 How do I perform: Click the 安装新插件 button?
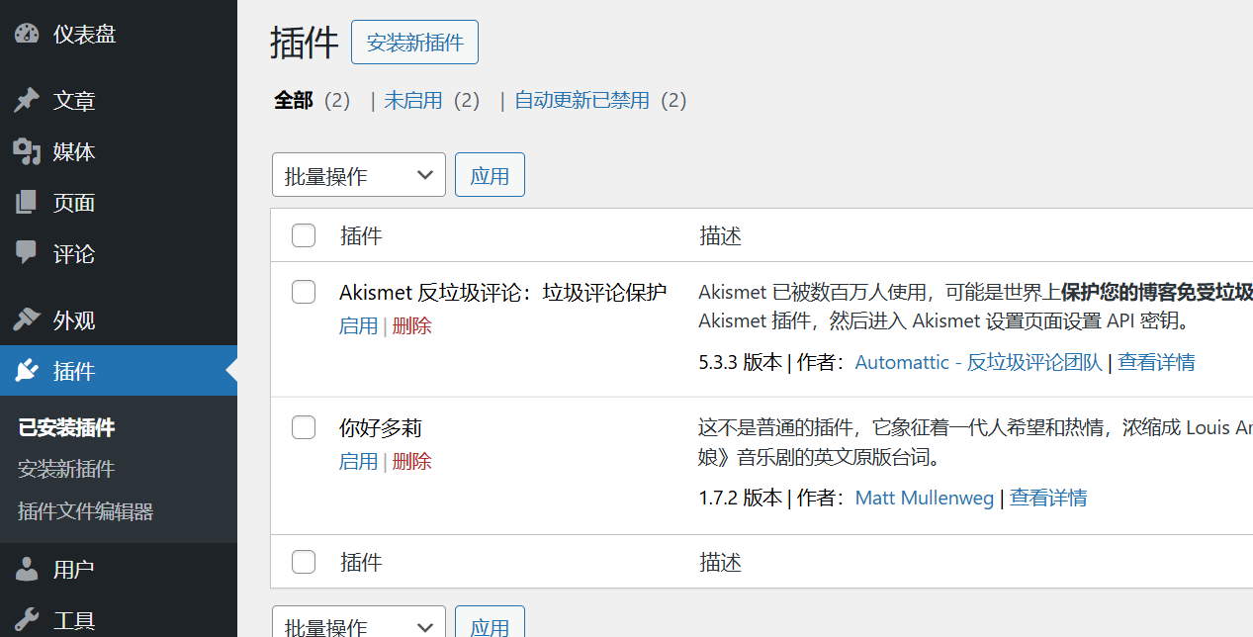[x=414, y=42]
